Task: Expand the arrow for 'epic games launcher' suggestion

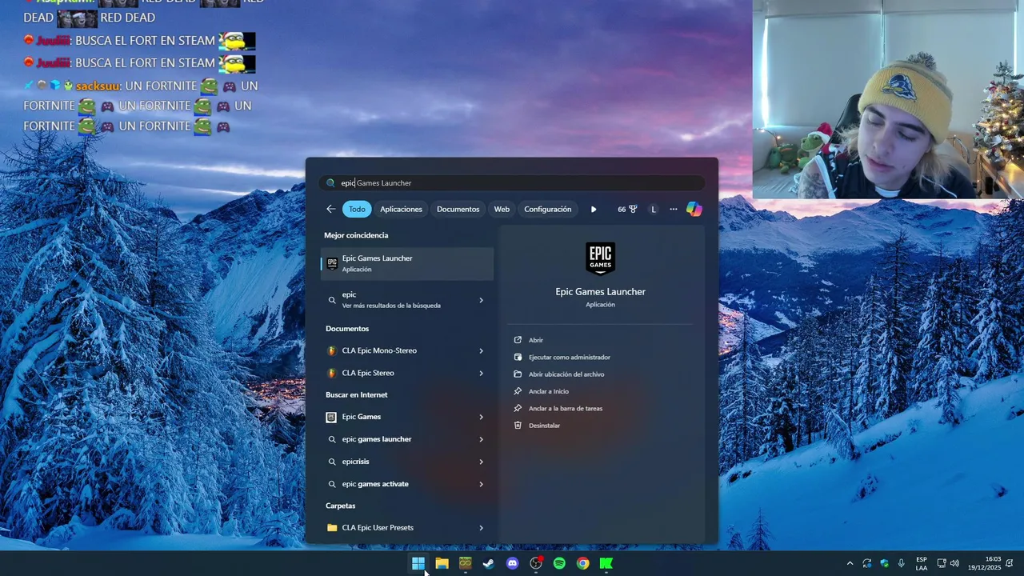Action: point(481,439)
